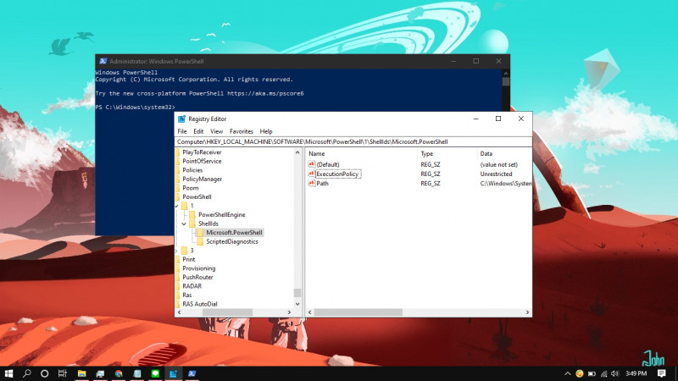678x381 pixels.
Task: Click the monitor icon on the taskbar
Action: (100, 373)
